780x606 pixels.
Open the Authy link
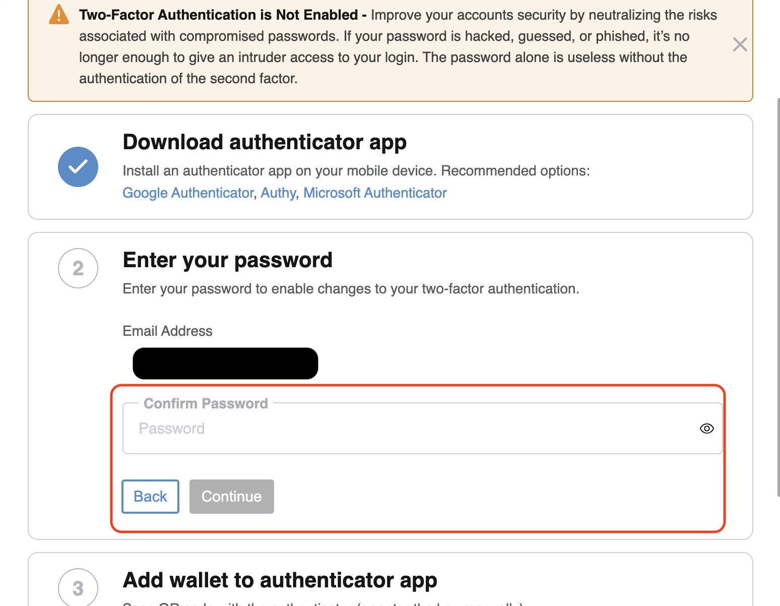pyautogui.click(x=278, y=193)
